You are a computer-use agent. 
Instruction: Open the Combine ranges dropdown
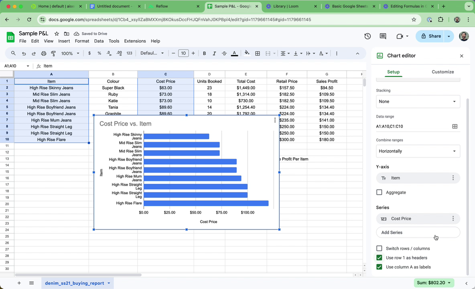418,151
